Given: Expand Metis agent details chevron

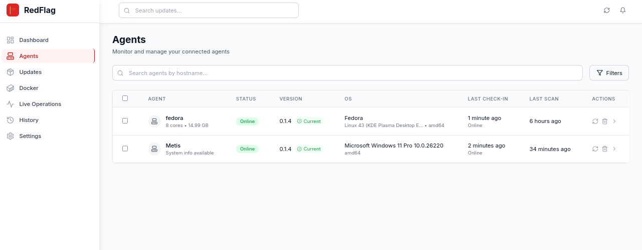Looking at the screenshot, I should [x=614, y=149].
